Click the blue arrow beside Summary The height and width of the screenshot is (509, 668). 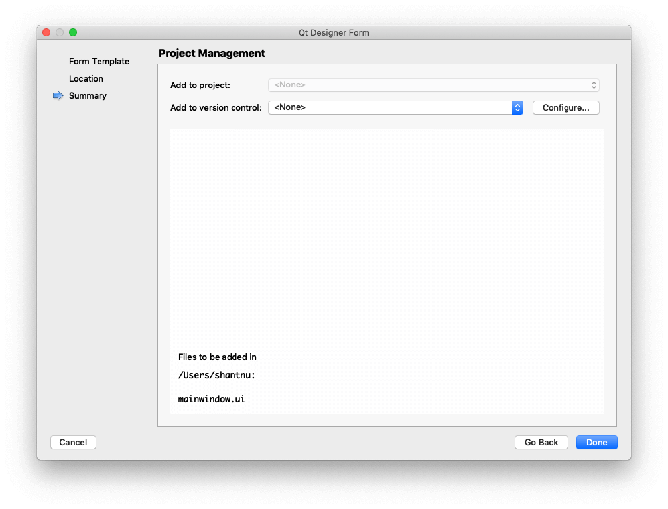pyautogui.click(x=58, y=95)
